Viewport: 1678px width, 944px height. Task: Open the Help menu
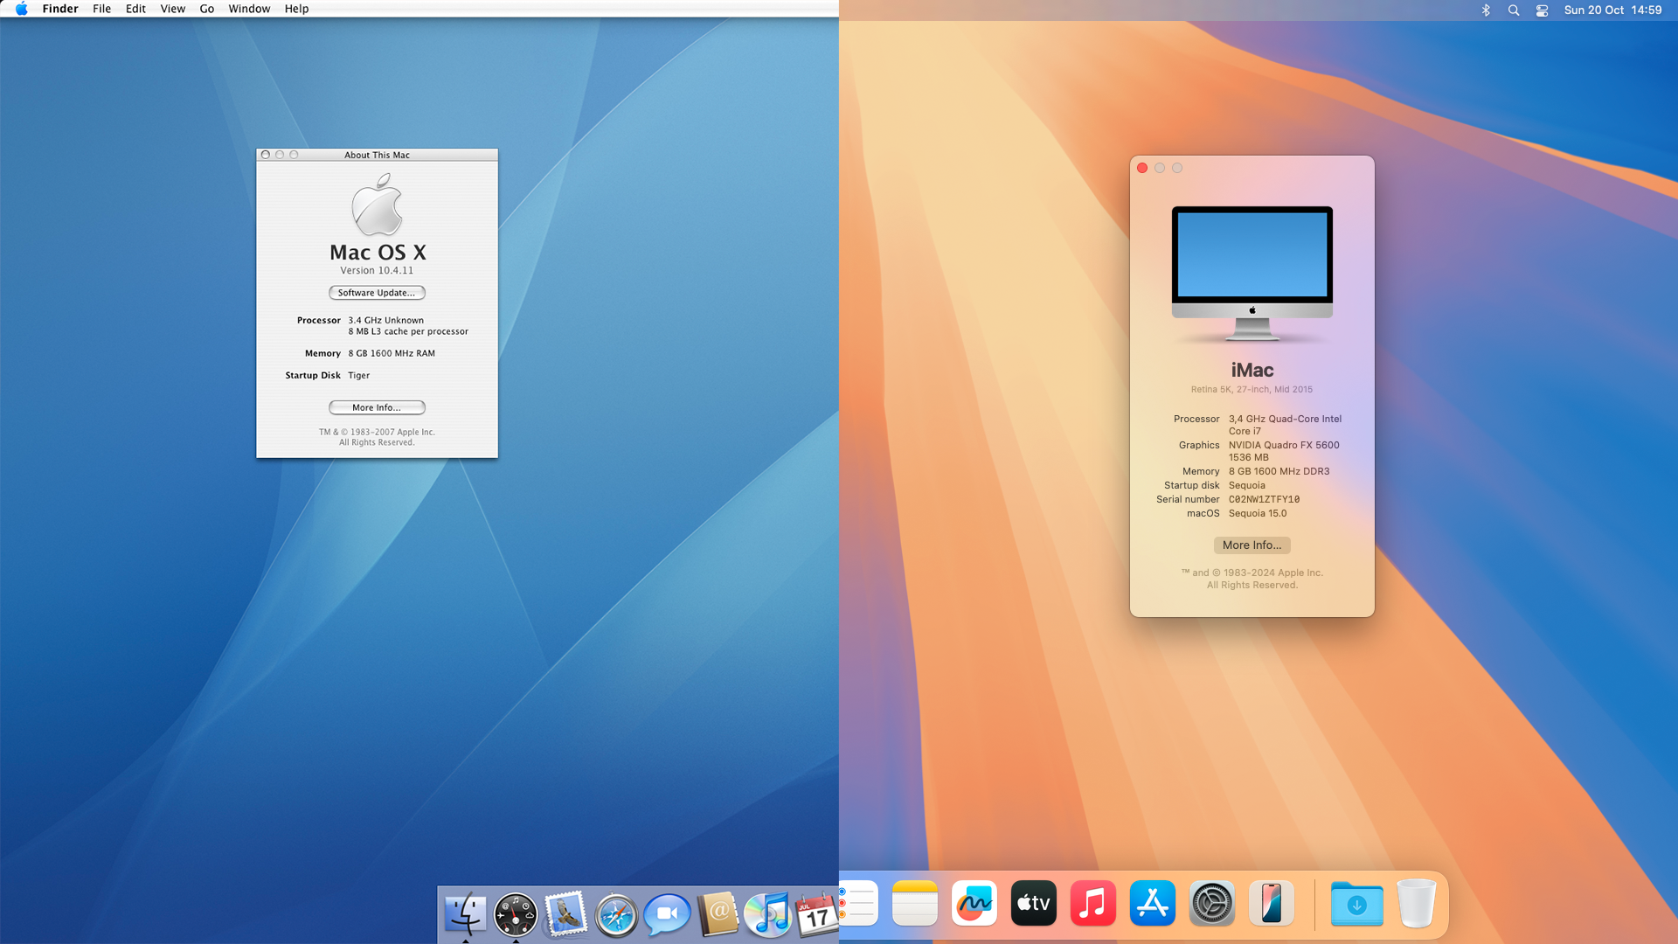[296, 9]
